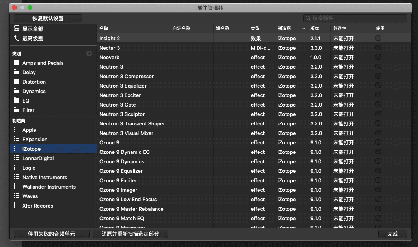Viewport: 418px width, 247px height.
Task: Select the Apple manufacturer list icon
Action: pyautogui.click(x=17, y=130)
